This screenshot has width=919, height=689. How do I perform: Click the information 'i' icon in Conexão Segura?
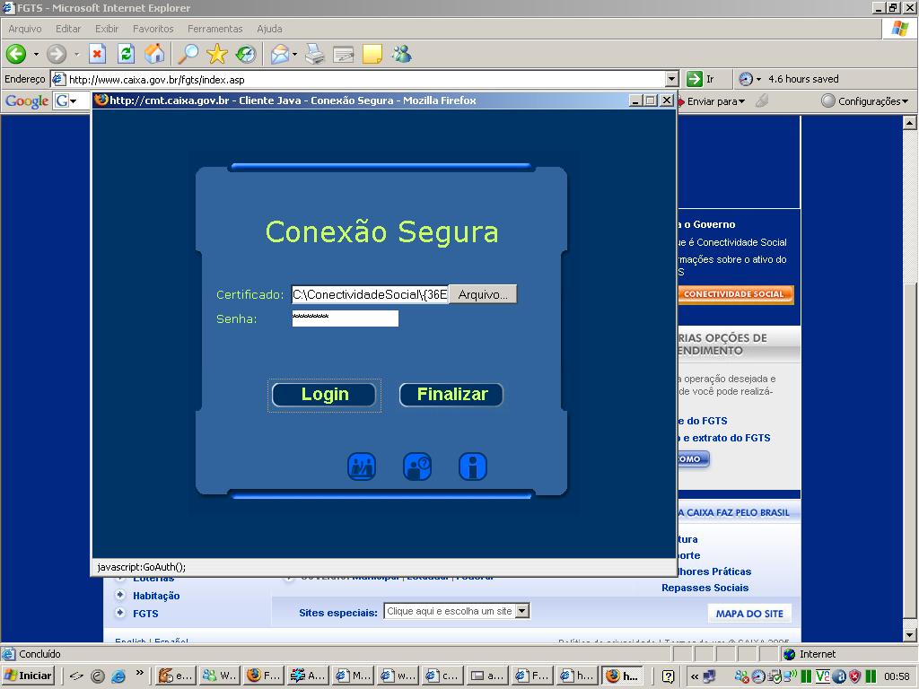[x=473, y=467]
